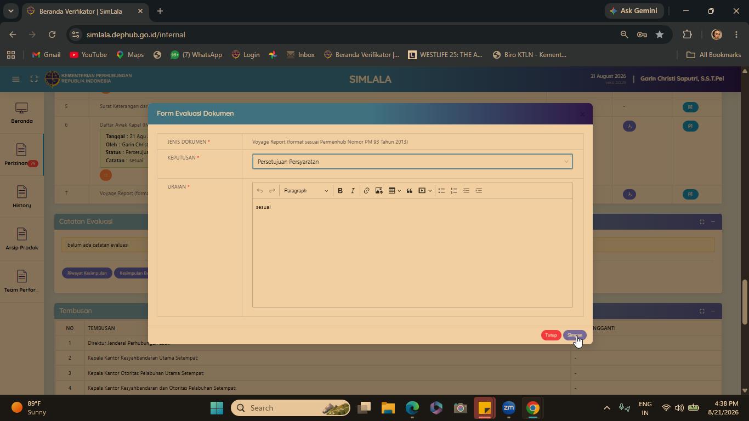Toggle bold formatting in the editor

point(340,191)
